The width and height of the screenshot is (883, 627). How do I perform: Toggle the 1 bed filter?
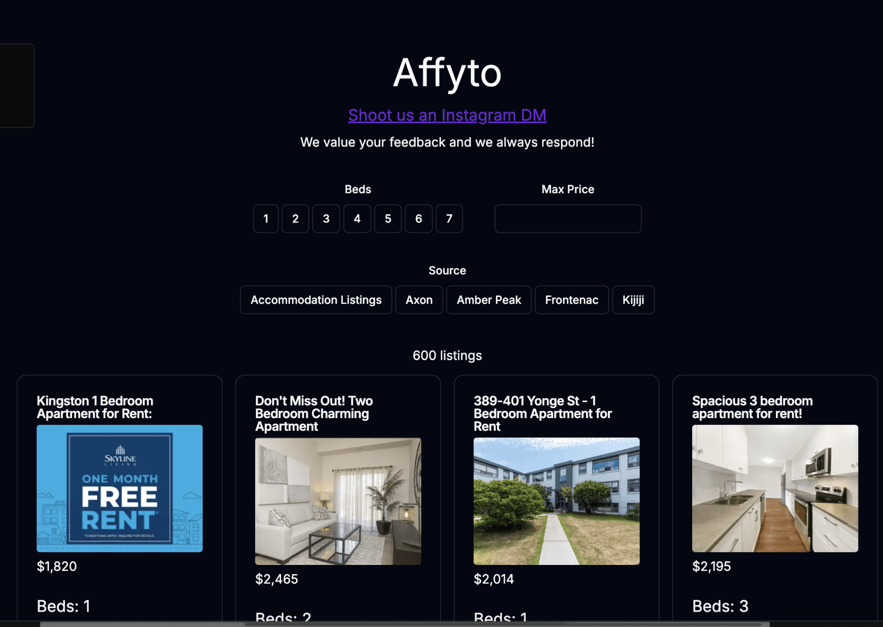266,219
